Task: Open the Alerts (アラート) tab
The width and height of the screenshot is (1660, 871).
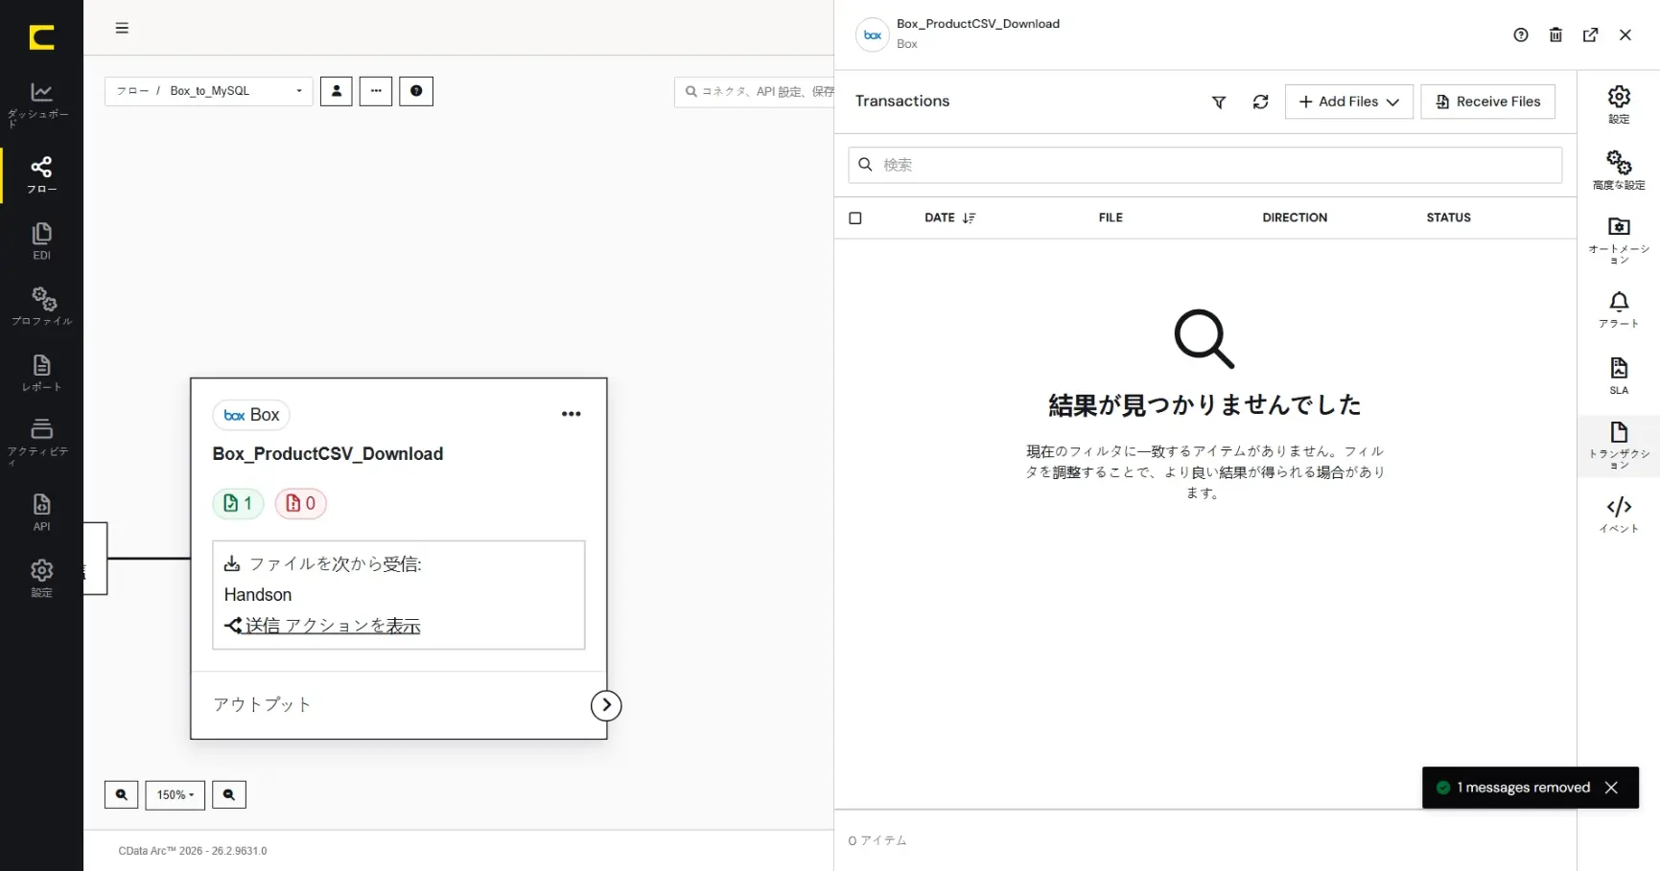Action: coord(1619,309)
